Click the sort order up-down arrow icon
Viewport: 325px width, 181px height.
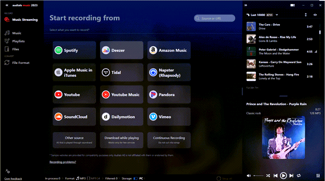306,15
